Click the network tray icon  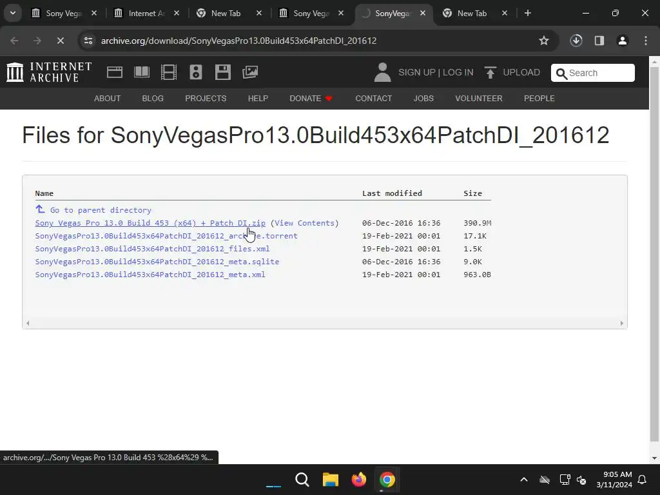[565, 480]
